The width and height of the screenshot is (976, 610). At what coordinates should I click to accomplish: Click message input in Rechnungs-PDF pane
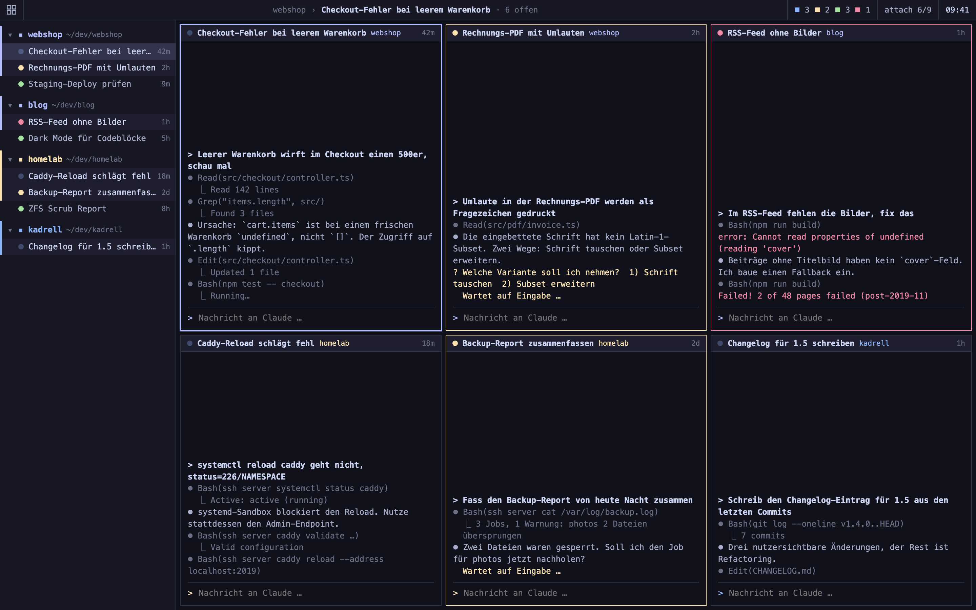[576, 318]
